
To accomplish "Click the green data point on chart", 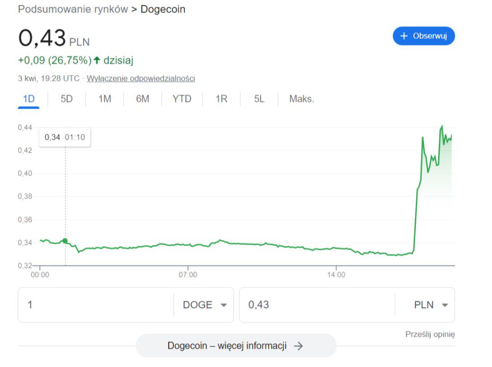I will pos(65,241).
